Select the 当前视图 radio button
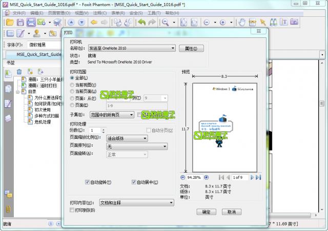Viewport: 328px width, 231px height. 72,85
